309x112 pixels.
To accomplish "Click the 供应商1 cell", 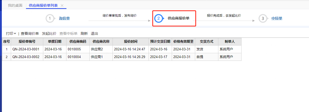I will point(101,57).
